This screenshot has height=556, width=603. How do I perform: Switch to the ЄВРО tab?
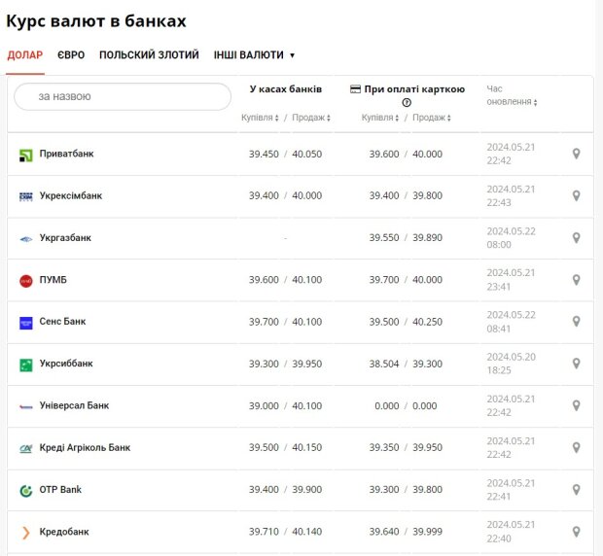(71, 55)
